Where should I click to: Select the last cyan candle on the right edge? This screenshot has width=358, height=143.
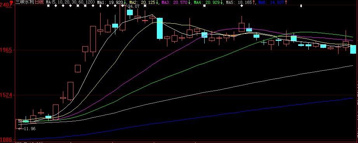click(x=353, y=49)
